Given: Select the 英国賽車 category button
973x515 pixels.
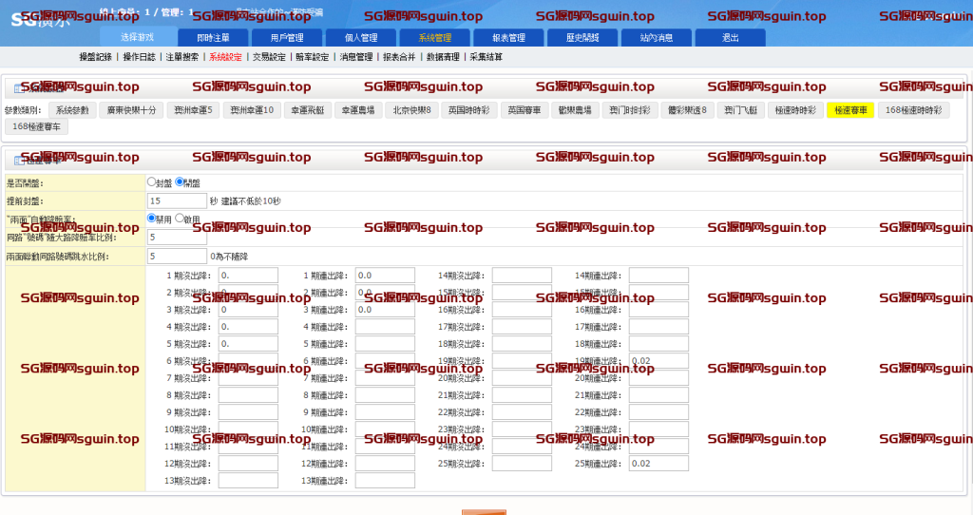Looking at the screenshot, I should (525, 110).
